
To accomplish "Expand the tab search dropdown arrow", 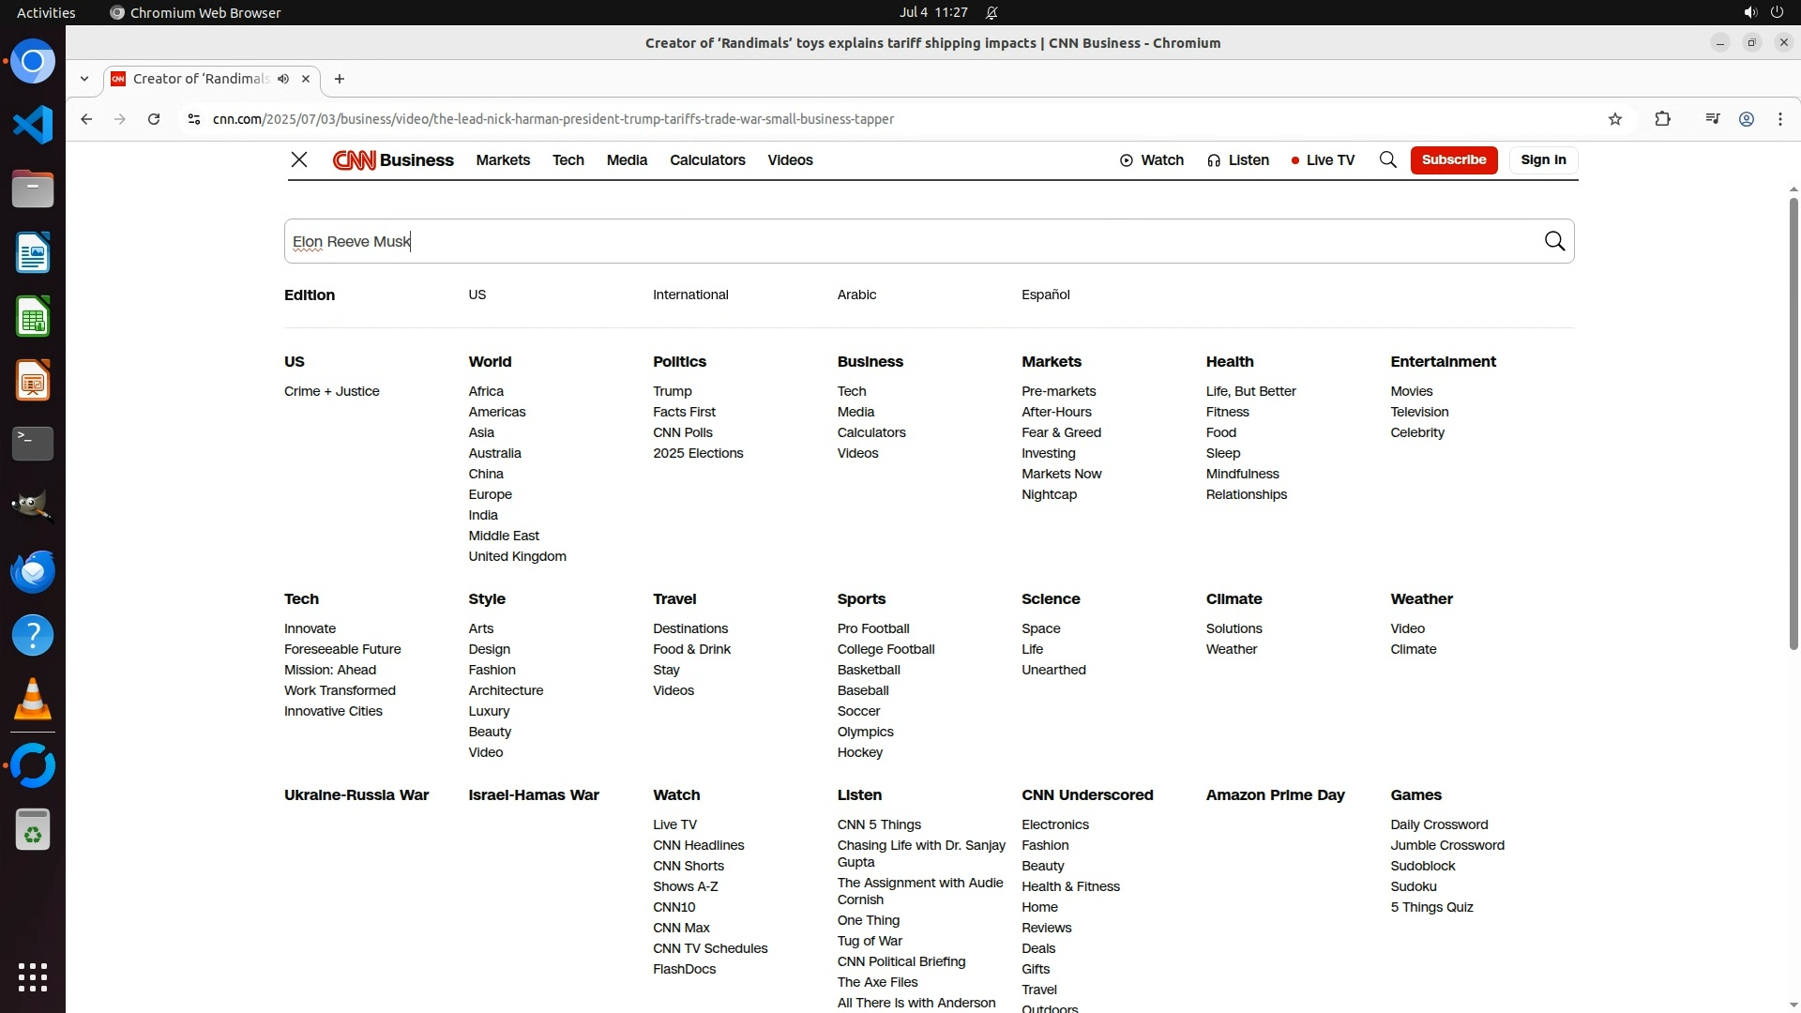I will click(84, 79).
